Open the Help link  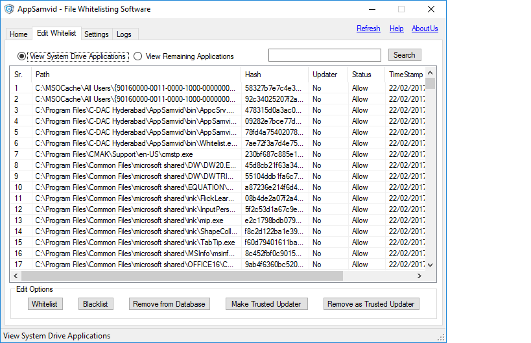(x=396, y=29)
